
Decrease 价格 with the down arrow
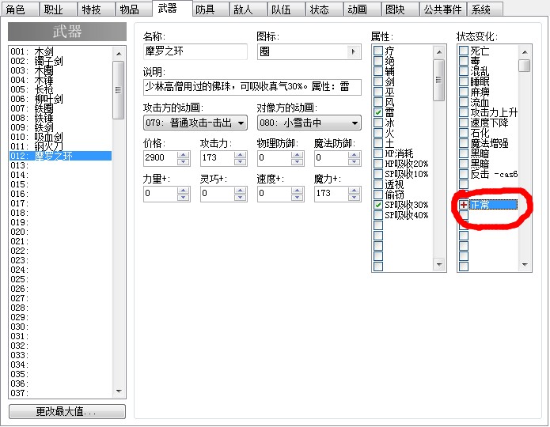point(184,161)
